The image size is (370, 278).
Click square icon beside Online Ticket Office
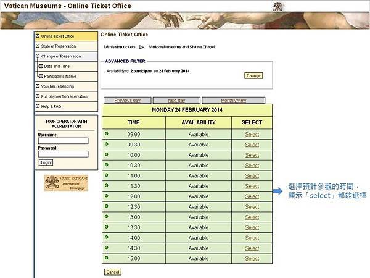(x=38, y=36)
